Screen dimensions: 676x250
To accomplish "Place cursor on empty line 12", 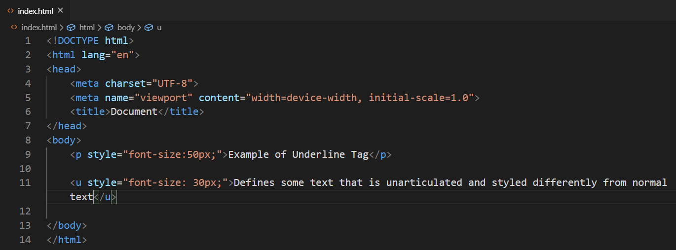I will (345, 211).
